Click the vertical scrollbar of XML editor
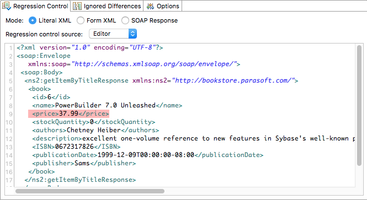The width and height of the screenshot is (367, 200). 359,105
